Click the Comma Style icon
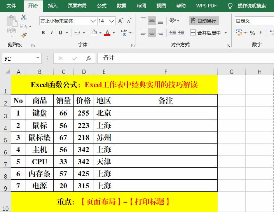The width and height of the screenshot is (274, 212). [x=260, y=33]
